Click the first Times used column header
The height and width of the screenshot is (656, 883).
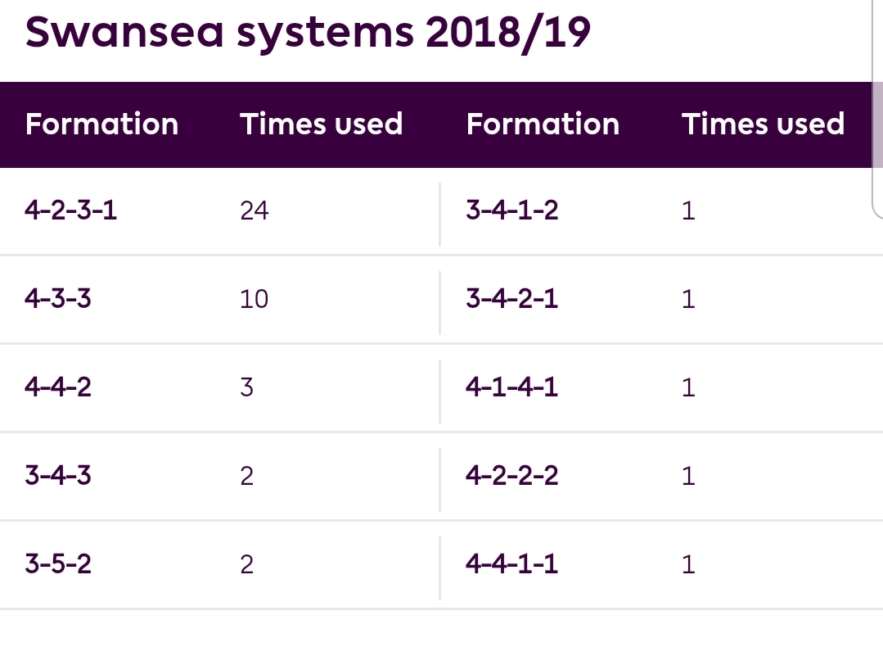(x=322, y=124)
